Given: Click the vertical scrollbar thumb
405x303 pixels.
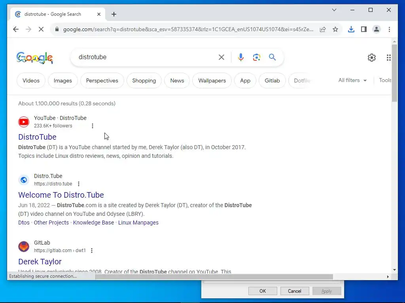Looking at the screenshot, I should pos(394,73).
